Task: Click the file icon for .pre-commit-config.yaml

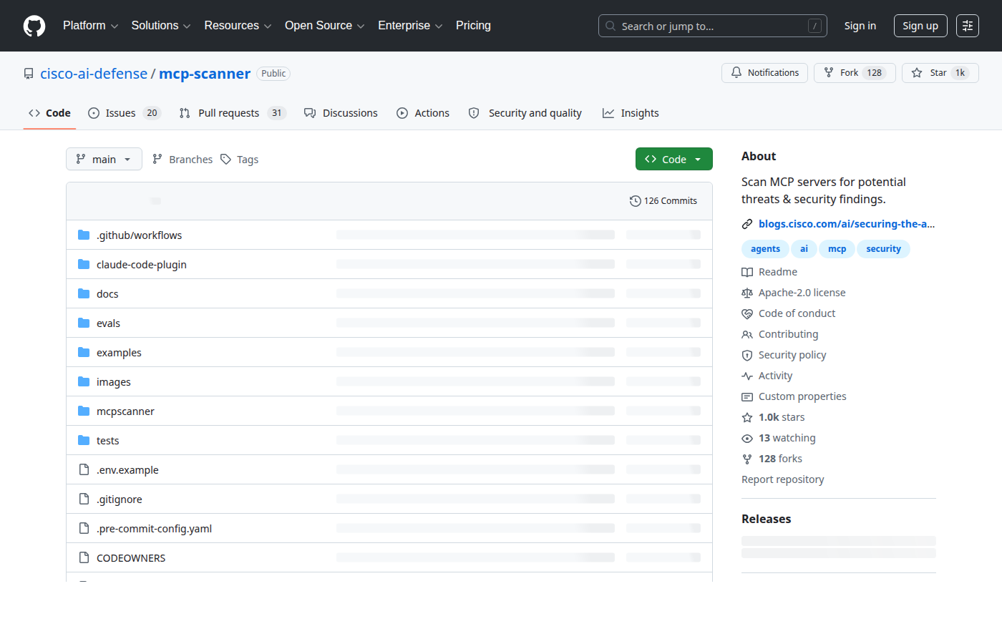Action: (x=84, y=528)
